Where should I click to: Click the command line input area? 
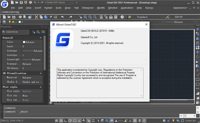click(92, 116)
